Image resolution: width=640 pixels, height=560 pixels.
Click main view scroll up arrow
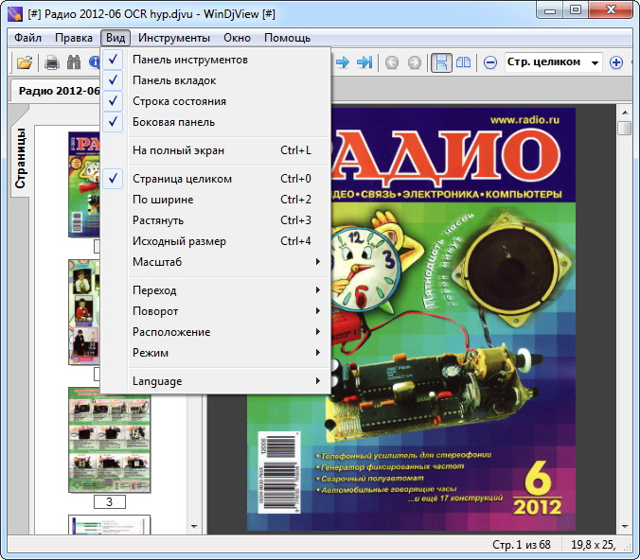625,113
